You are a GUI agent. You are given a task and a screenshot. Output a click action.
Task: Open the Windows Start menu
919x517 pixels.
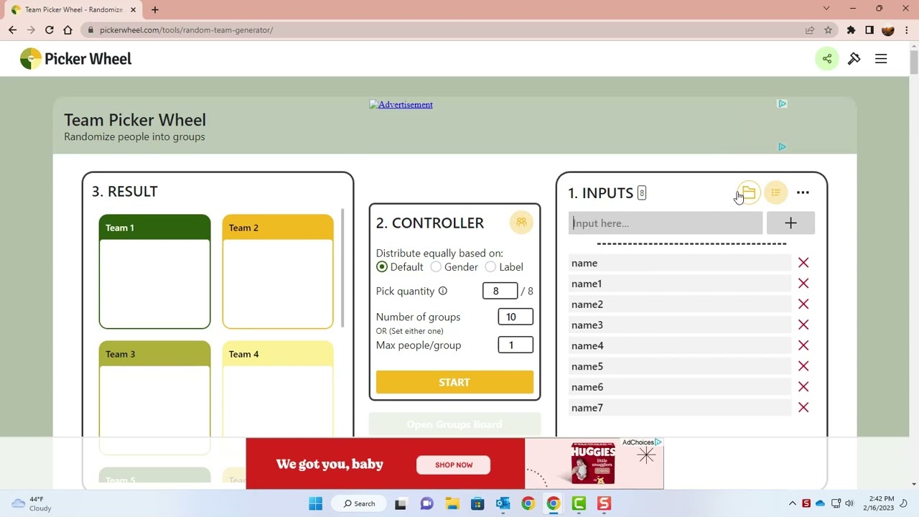pyautogui.click(x=315, y=503)
